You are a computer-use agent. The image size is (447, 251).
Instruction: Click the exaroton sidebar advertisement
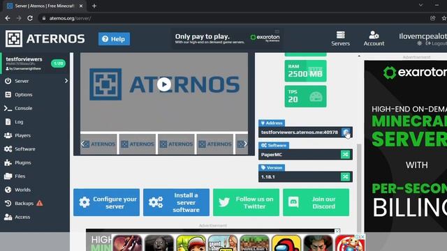[x=405, y=146]
